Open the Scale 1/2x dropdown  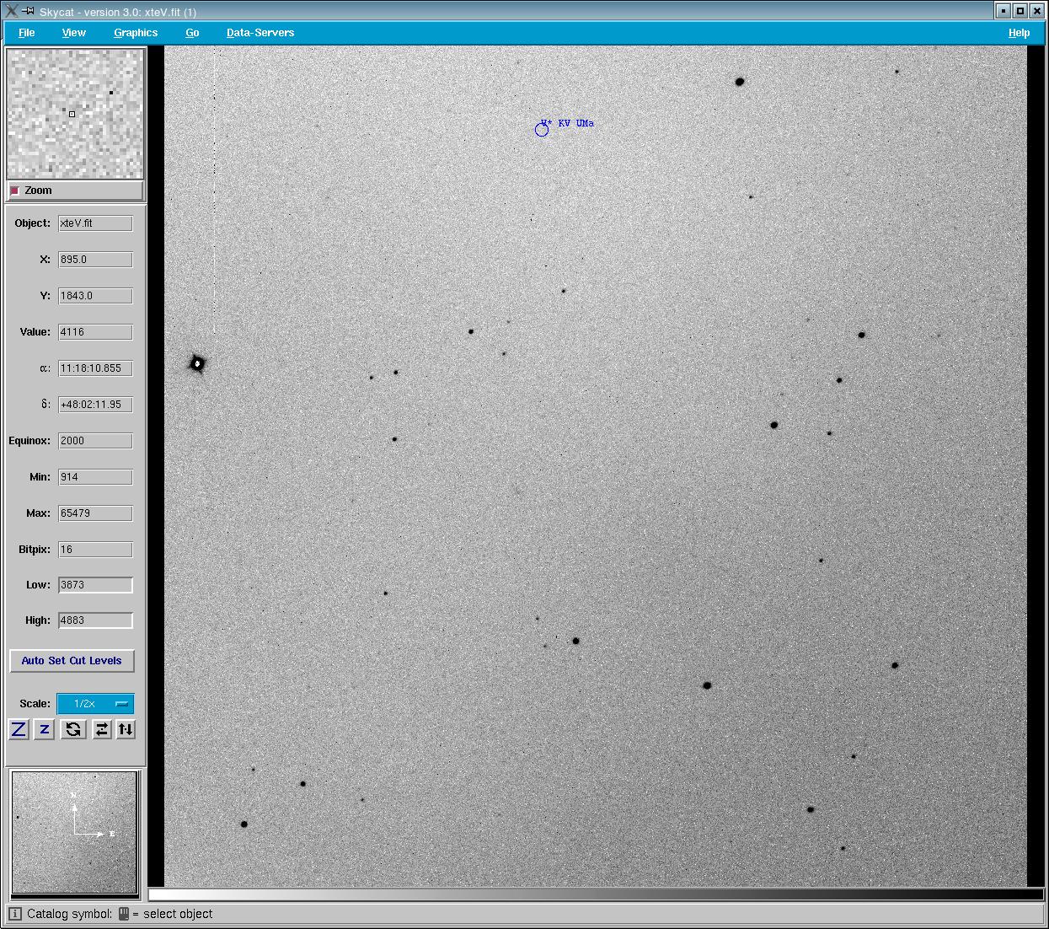[95, 704]
